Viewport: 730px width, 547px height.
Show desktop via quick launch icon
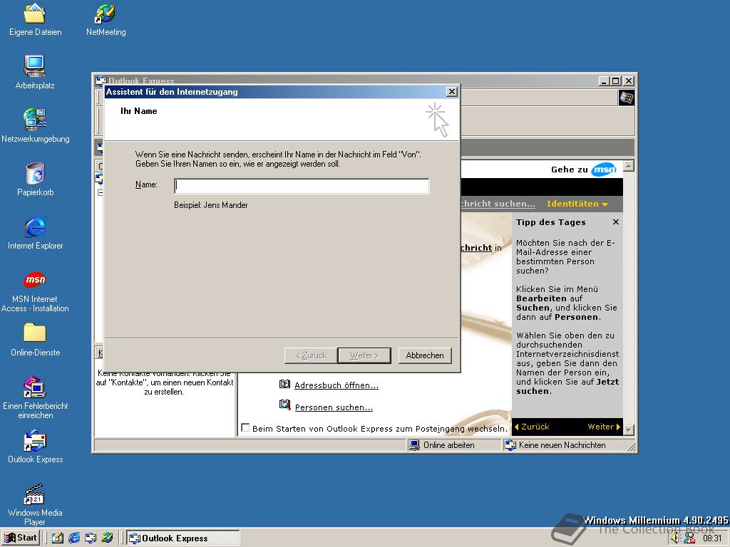click(x=57, y=538)
